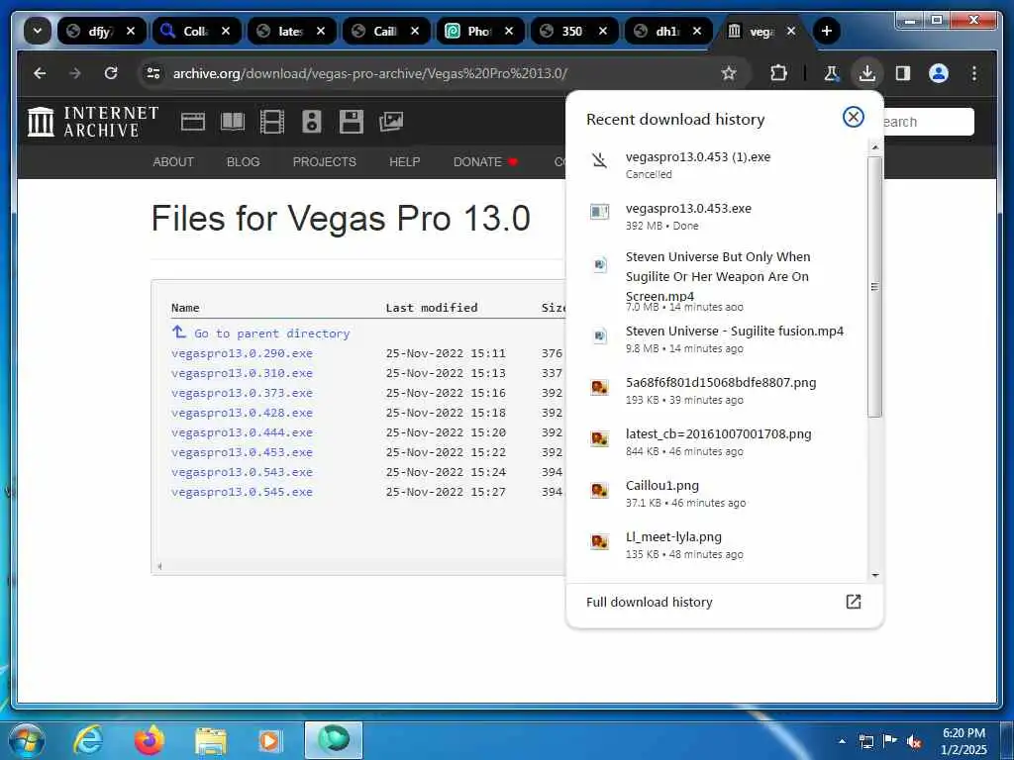The image size is (1014, 760).
Task: Download vegaspro13.0.545.exe file link
Action: [x=242, y=492]
